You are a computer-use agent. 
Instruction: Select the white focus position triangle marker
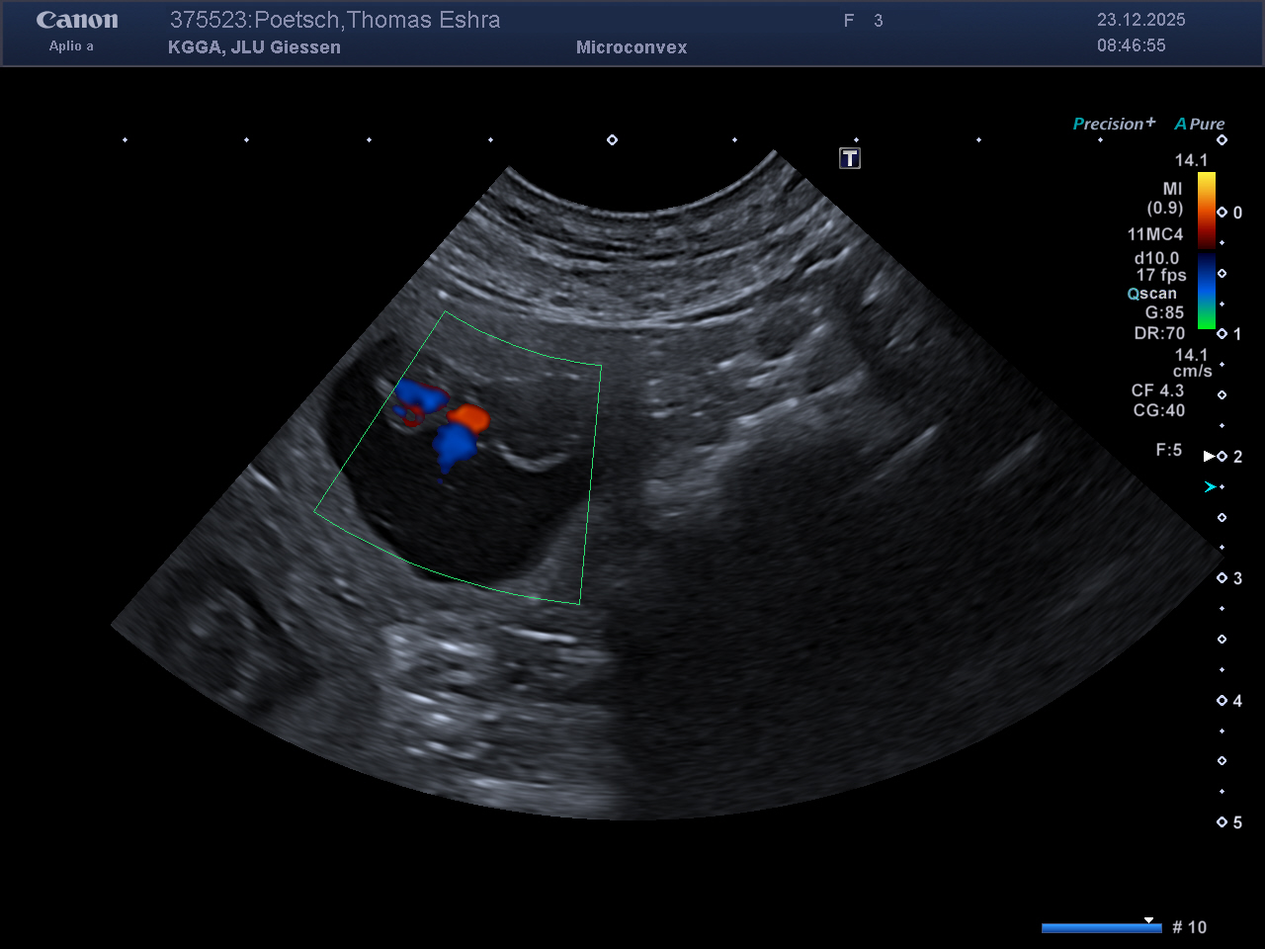1209,456
